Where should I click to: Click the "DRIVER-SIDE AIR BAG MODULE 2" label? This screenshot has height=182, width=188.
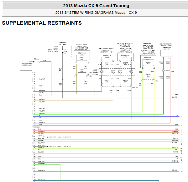[x=125, y=51]
